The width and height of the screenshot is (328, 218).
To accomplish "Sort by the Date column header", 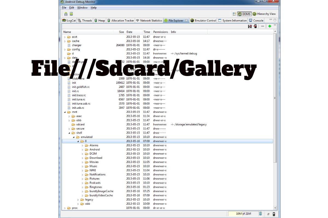I will (x=134, y=32).
